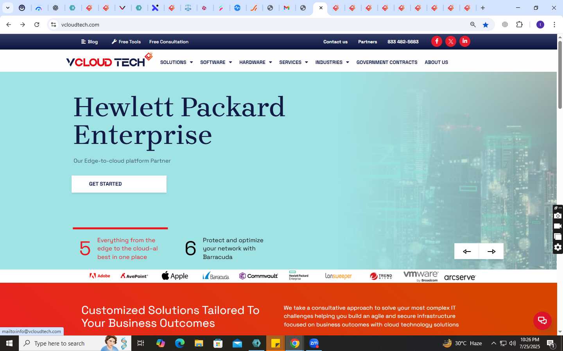Open ABOUT US menu item
This screenshot has width=563, height=351.
coord(436,62)
